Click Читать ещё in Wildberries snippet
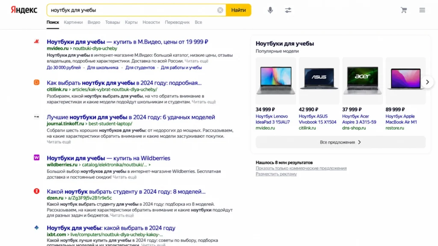This screenshot has width=438, height=246. [124, 177]
